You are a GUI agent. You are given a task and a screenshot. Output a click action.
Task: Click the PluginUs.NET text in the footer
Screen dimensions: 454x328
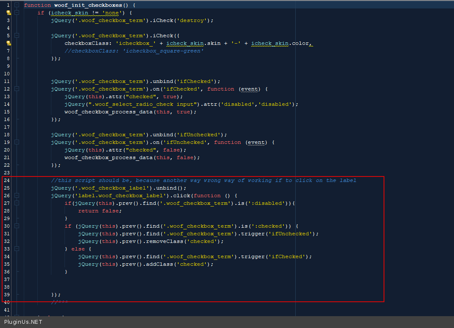[23, 322]
